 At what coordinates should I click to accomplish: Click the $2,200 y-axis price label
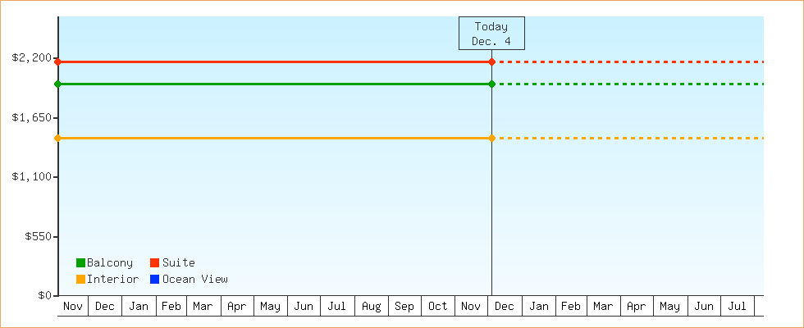pos(32,58)
